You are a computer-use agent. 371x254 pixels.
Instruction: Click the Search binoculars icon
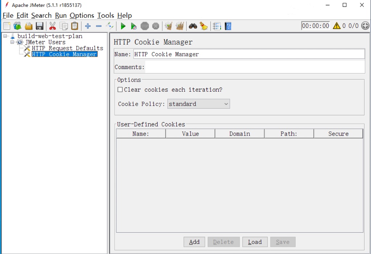click(193, 26)
